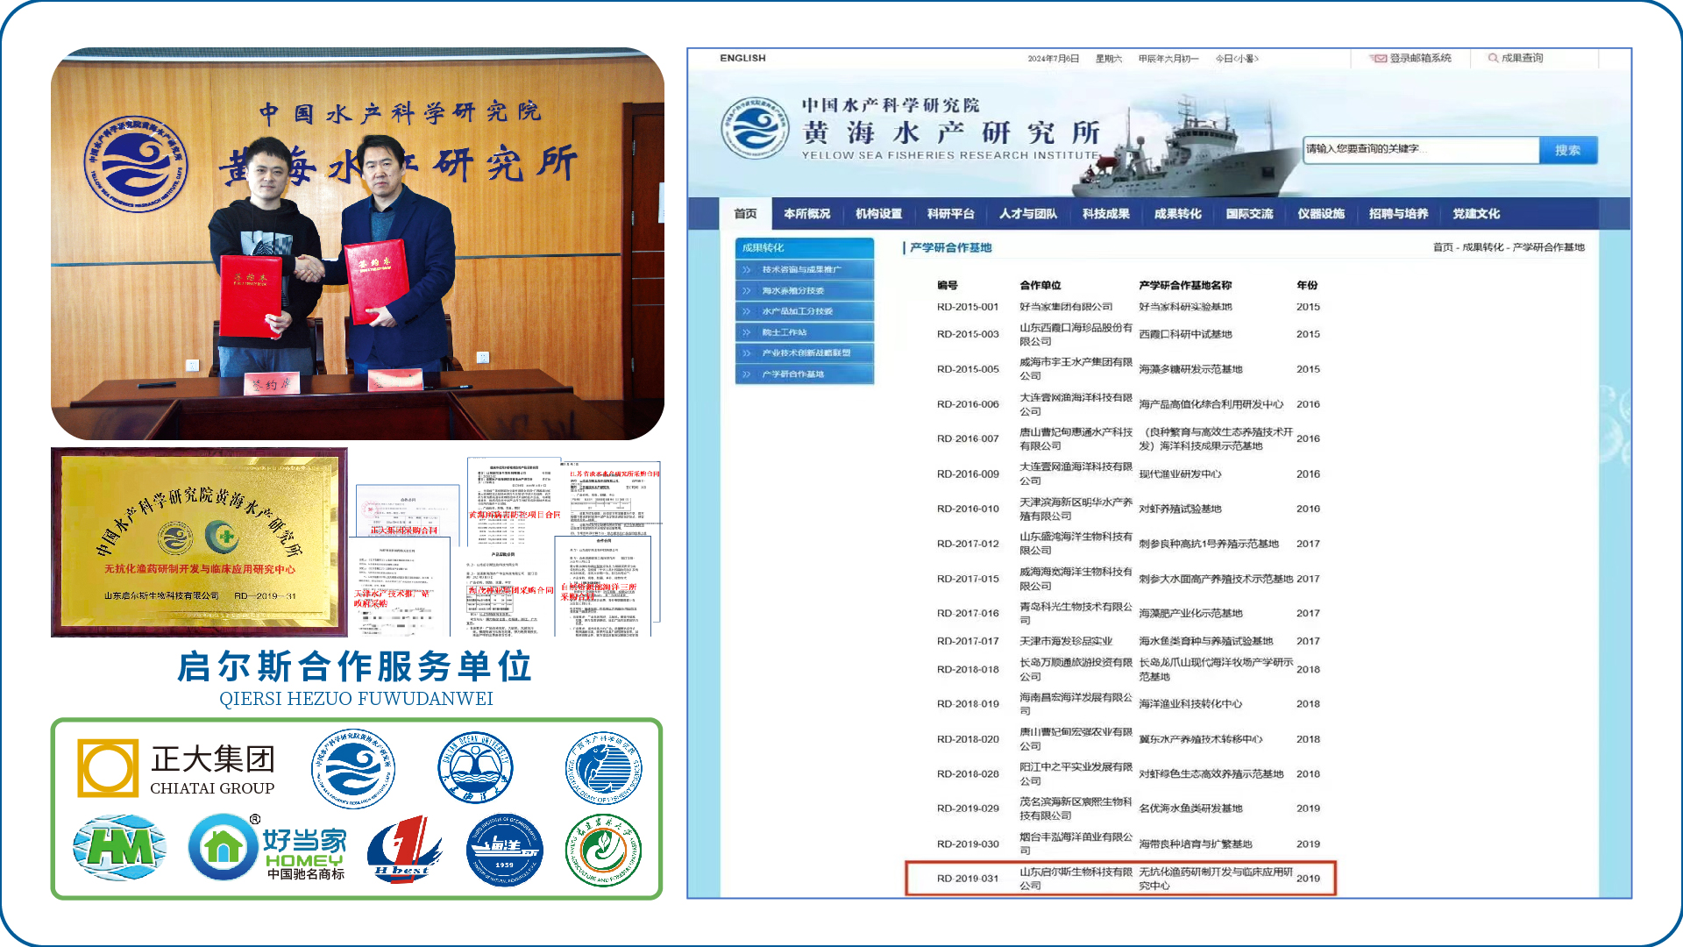Click 海带良种培育与扩繁基地 cell
Viewport: 1683px width, 947px height.
pos(1196,844)
